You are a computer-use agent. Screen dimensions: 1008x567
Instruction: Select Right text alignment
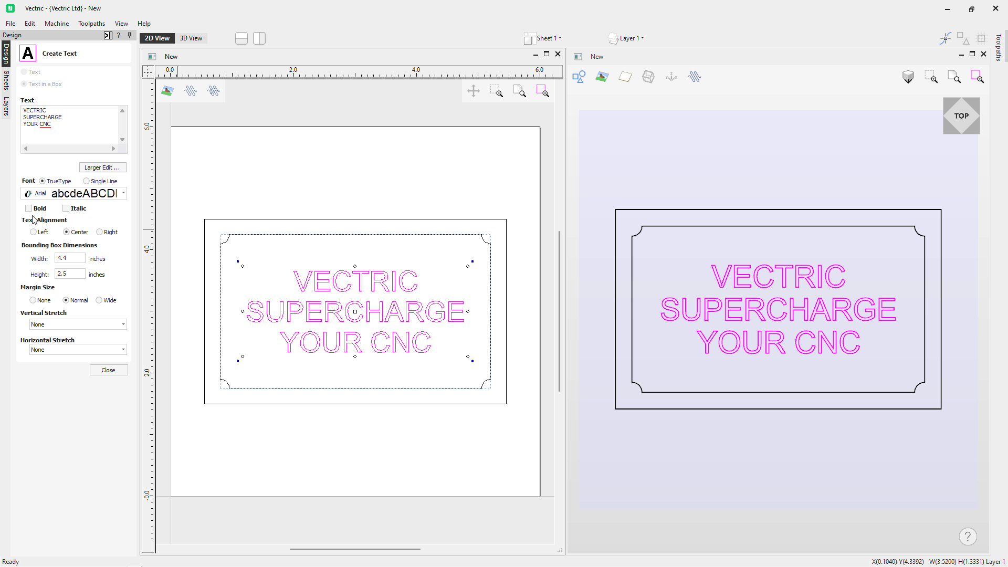point(99,232)
